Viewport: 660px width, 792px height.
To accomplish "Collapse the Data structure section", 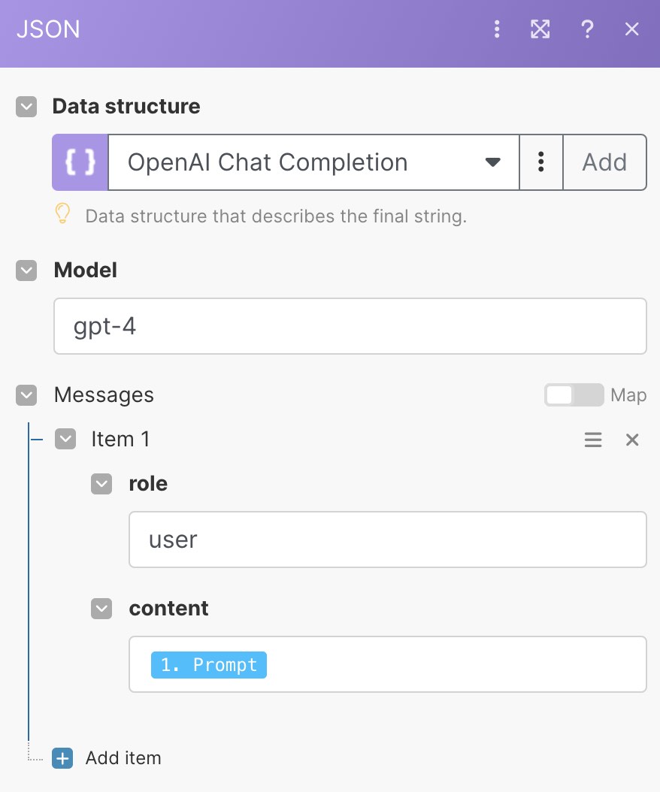I will point(26,107).
